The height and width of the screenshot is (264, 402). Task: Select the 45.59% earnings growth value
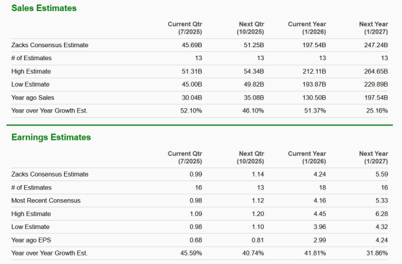tap(191, 253)
